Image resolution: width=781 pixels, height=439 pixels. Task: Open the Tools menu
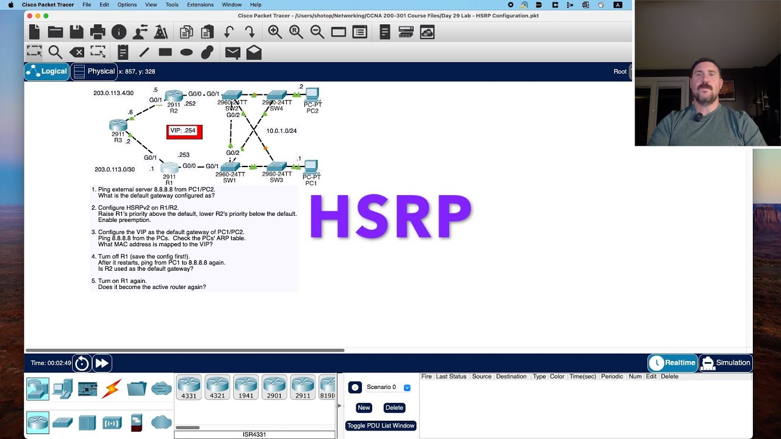172,5
